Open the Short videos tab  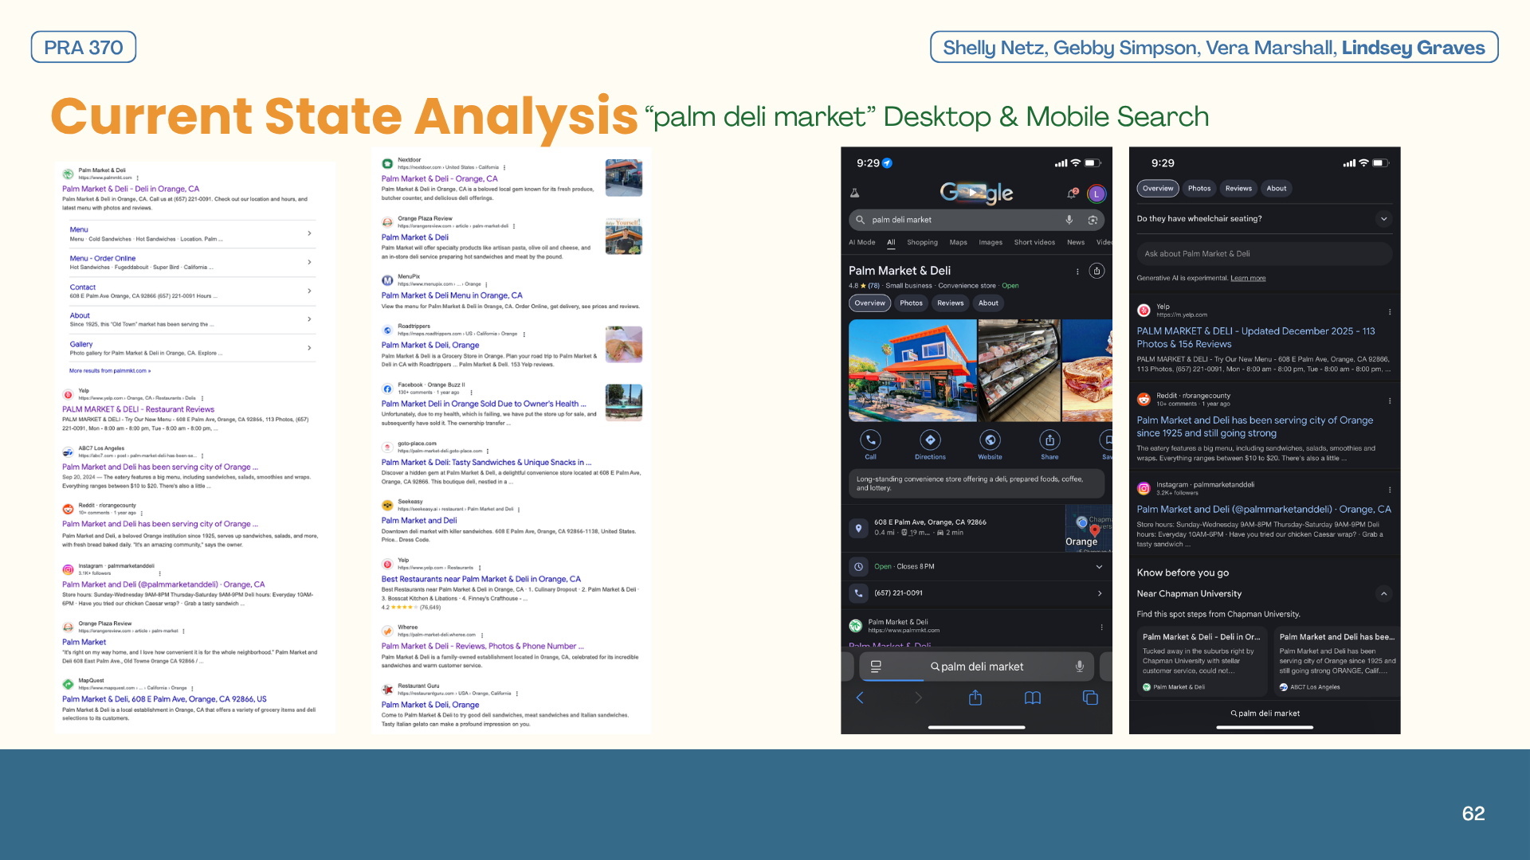pos(1034,242)
